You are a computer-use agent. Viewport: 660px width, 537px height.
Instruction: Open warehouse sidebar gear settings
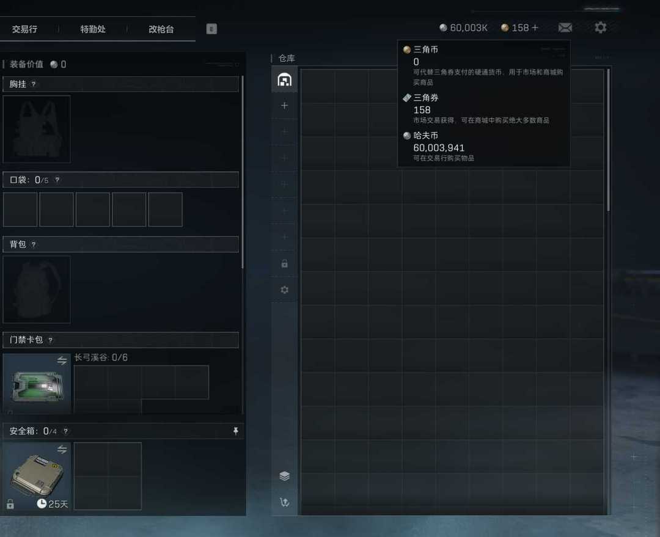[x=285, y=290]
